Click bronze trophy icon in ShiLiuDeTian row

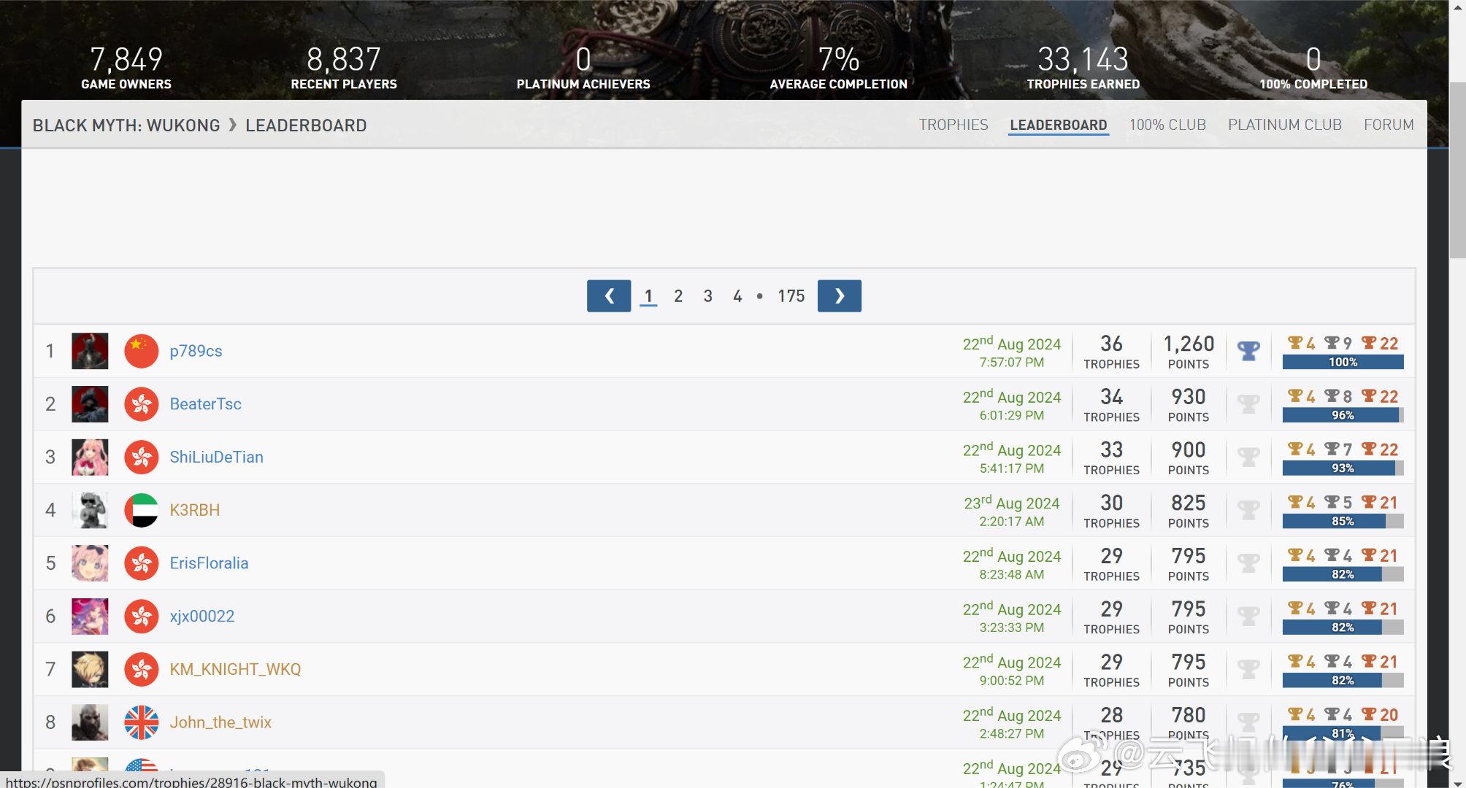tap(1369, 449)
